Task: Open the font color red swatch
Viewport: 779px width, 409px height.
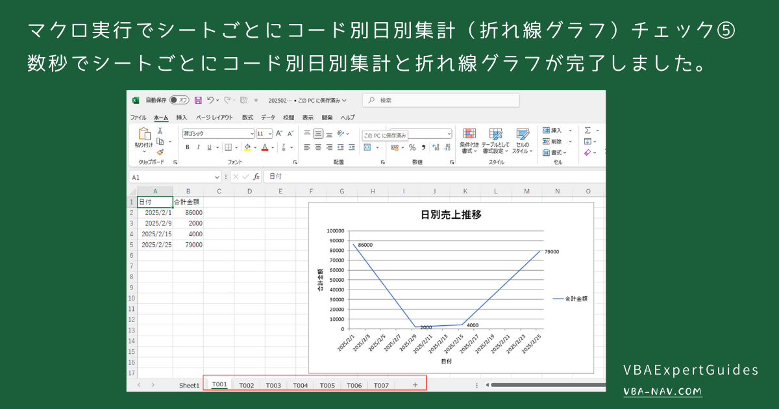Action: point(264,149)
